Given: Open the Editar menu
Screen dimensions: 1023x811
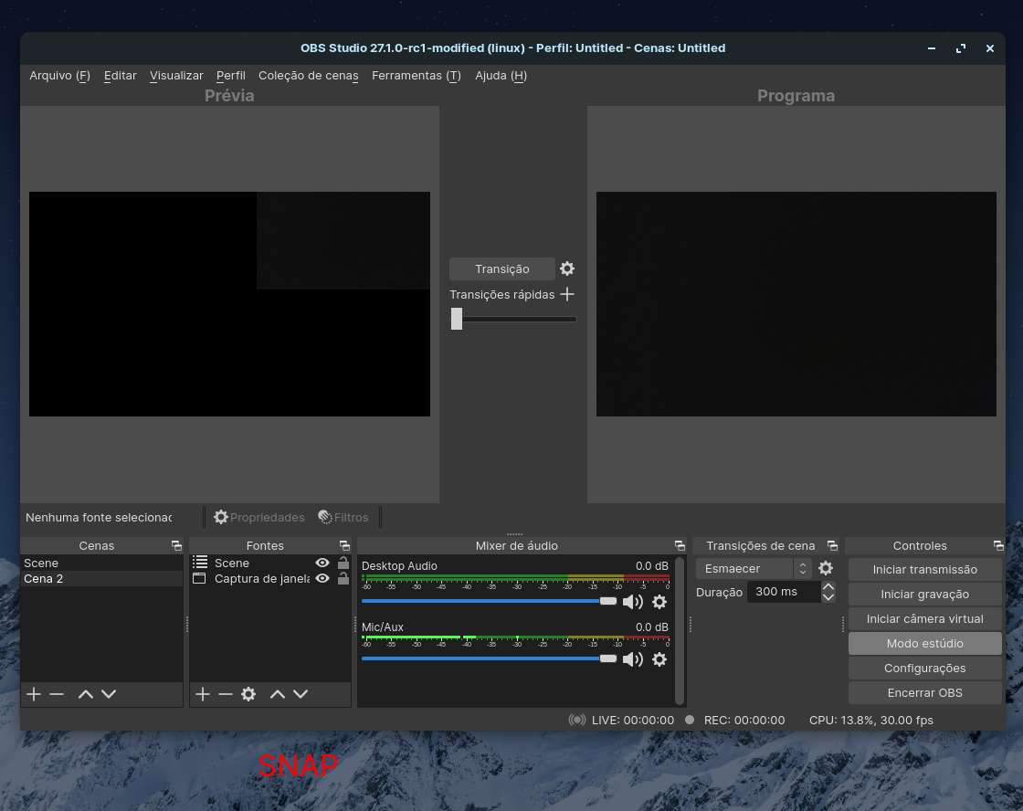Looking at the screenshot, I should (x=120, y=76).
